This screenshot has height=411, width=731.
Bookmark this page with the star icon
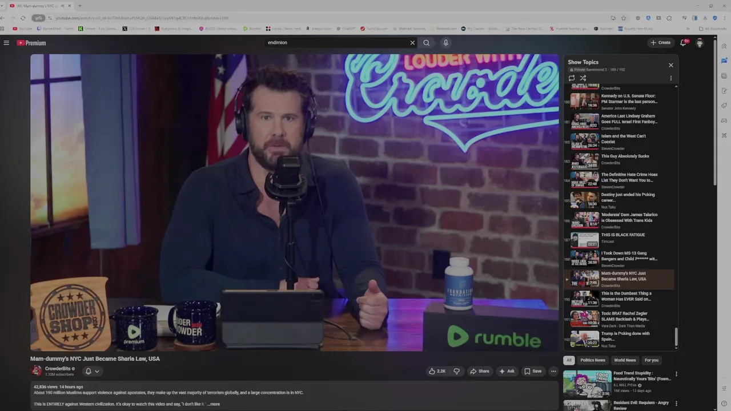[624, 18]
